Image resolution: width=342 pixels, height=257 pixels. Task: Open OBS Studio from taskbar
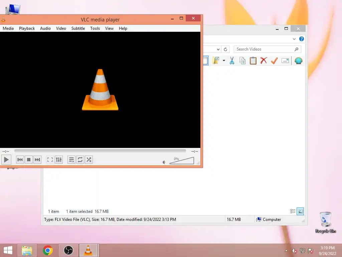tap(68, 250)
